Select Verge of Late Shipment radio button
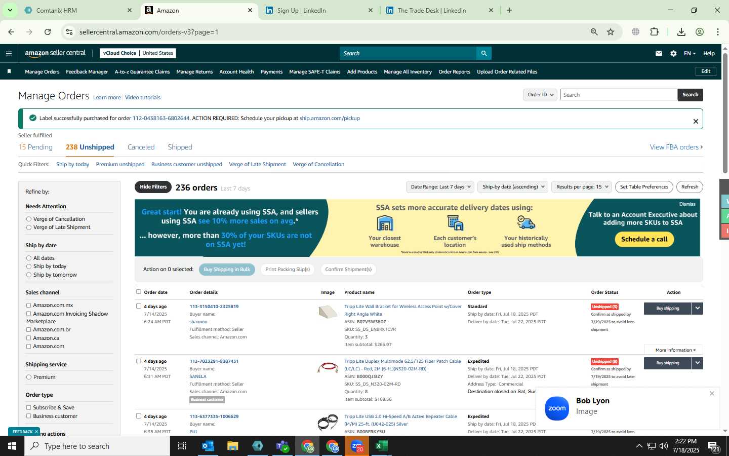 [29, 227]
